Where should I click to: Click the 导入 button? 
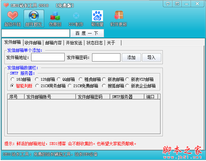152,57
